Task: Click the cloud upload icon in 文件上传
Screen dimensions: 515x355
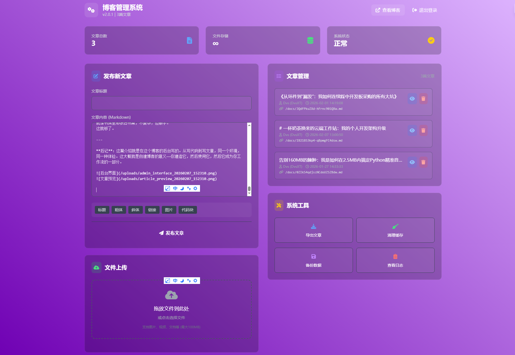Action: click(x=171, y=295)
